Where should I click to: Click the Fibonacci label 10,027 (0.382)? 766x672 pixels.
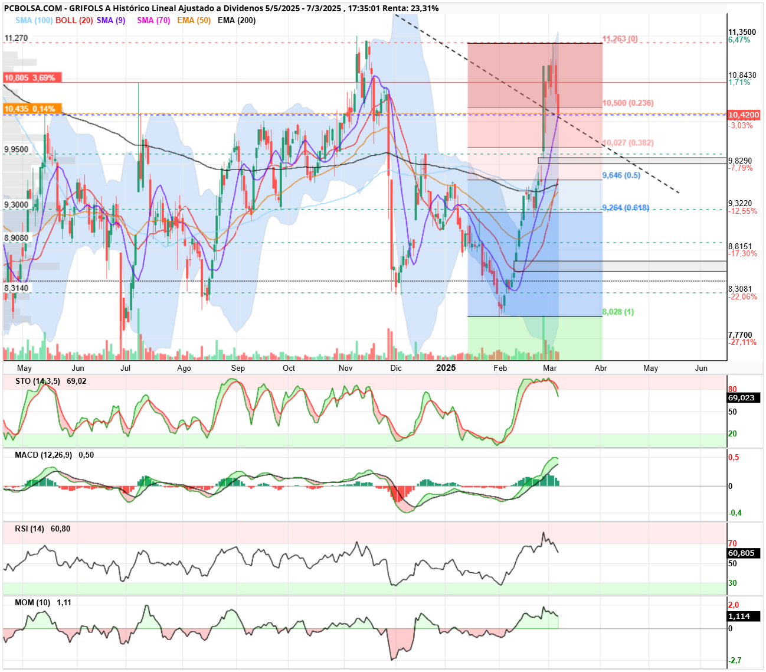pos(628,143)
